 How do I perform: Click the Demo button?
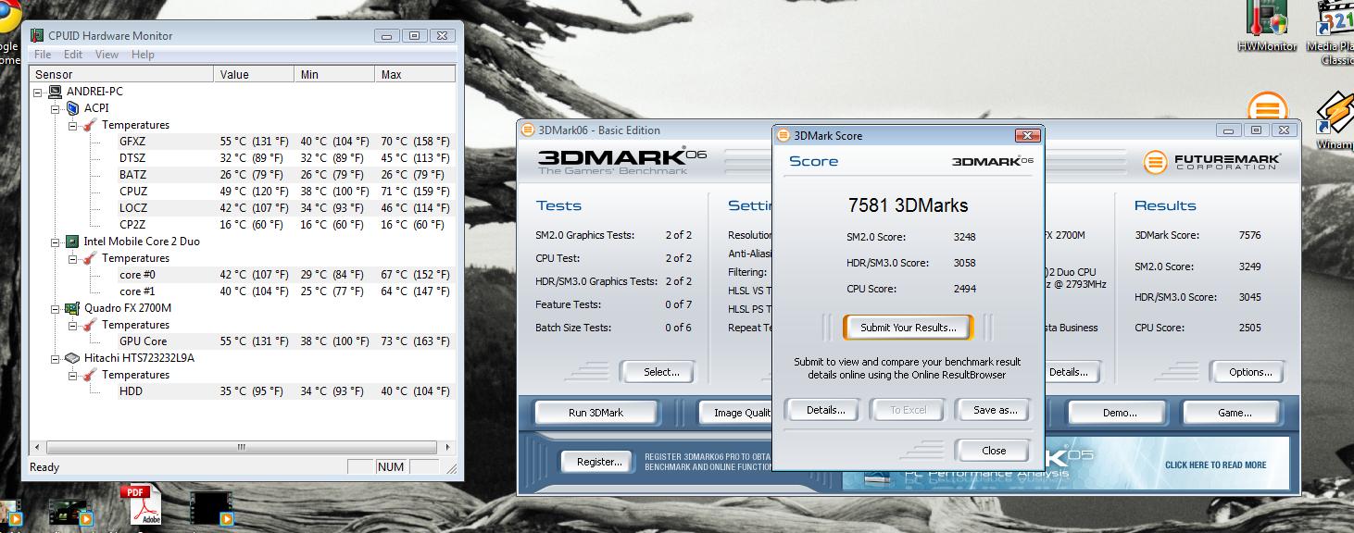pyautogui.click(x=1119, y=413)
